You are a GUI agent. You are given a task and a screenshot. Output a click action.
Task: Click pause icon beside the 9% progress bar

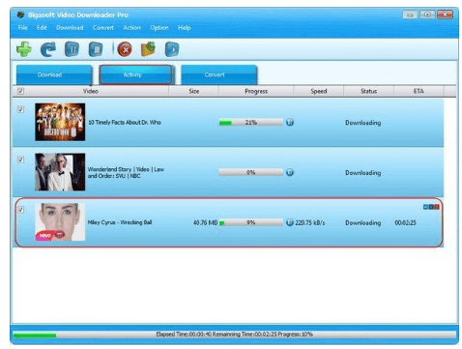[x=290, y=222]
